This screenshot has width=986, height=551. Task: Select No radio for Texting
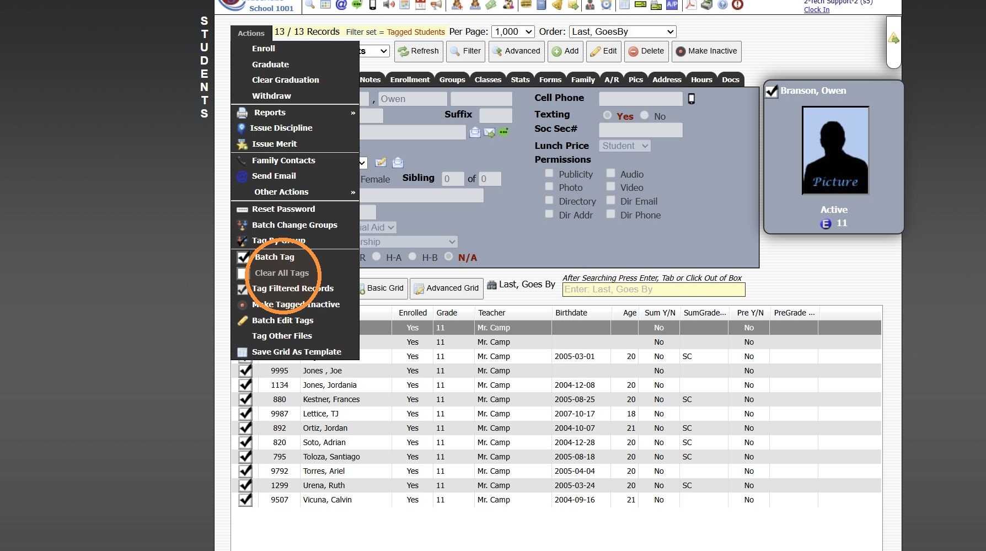click(645, 115)
